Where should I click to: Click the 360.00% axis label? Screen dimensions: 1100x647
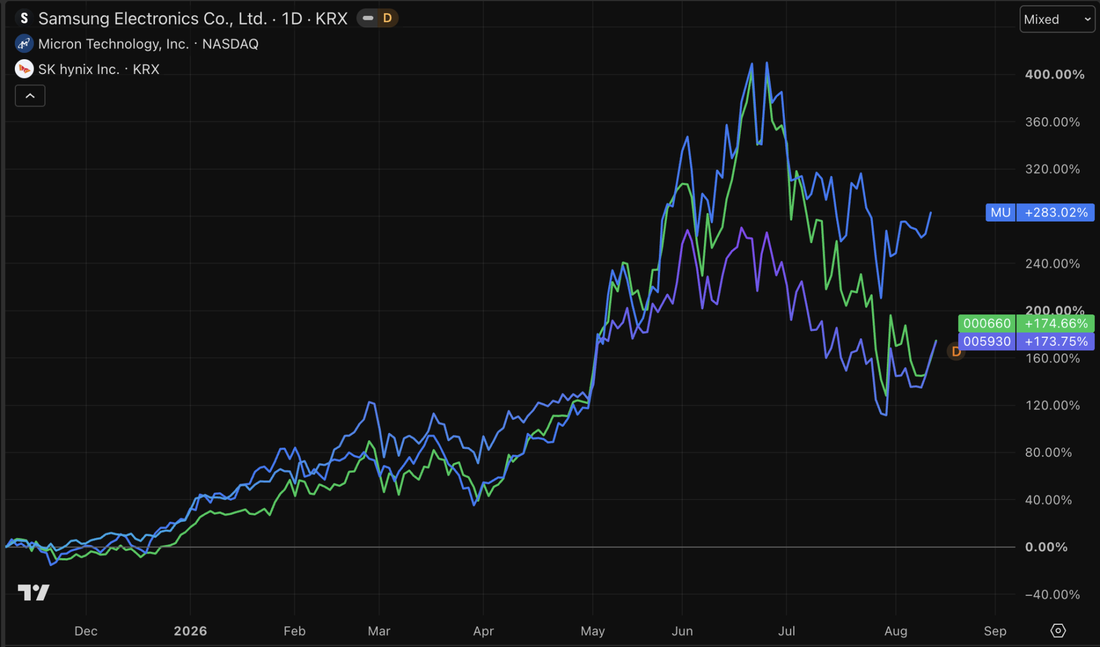[x=1052, y=122]
